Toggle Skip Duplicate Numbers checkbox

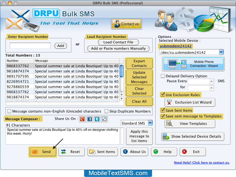(107, 111)
